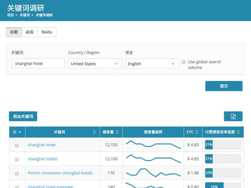Screen dimensions: 251x188
Task: Check the row for shanghai hotels
Action: point(17,159)
